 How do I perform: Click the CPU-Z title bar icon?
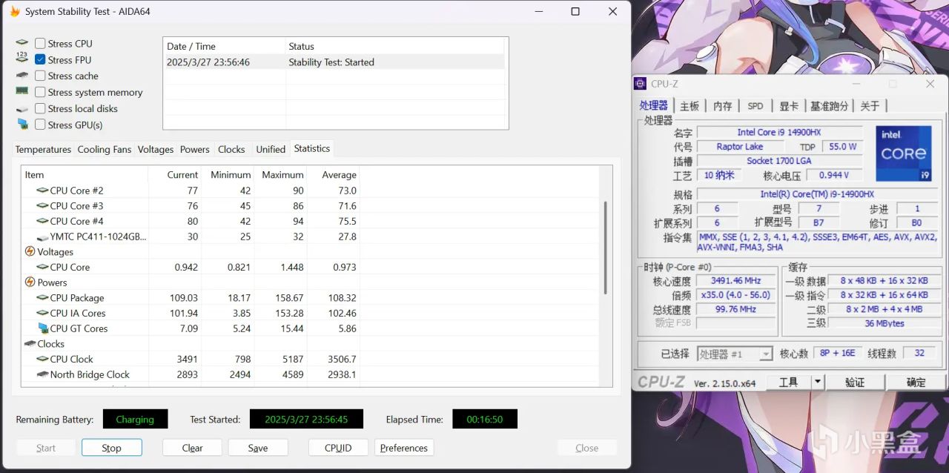pos(642,84)
